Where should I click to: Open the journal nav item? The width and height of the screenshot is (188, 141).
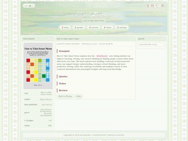(x=93, y=28)
